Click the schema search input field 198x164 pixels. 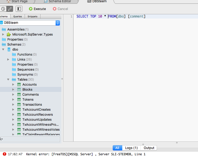30,139
